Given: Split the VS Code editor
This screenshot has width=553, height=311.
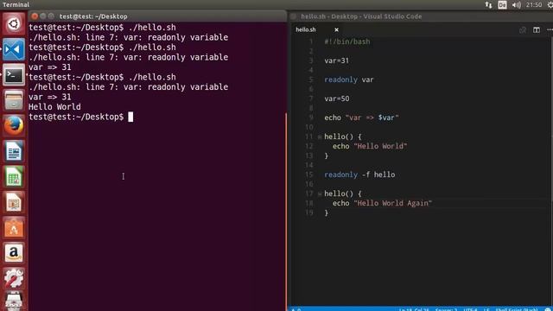Looking at the screenshot, I should click(x=537, y=30).
